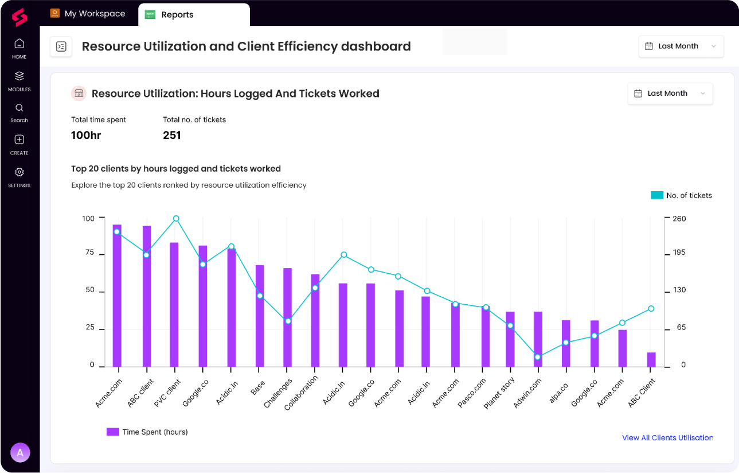Screen dimensions: 739x473
Task: Open the Home page from the sidebar
Action: pos(19,47)
